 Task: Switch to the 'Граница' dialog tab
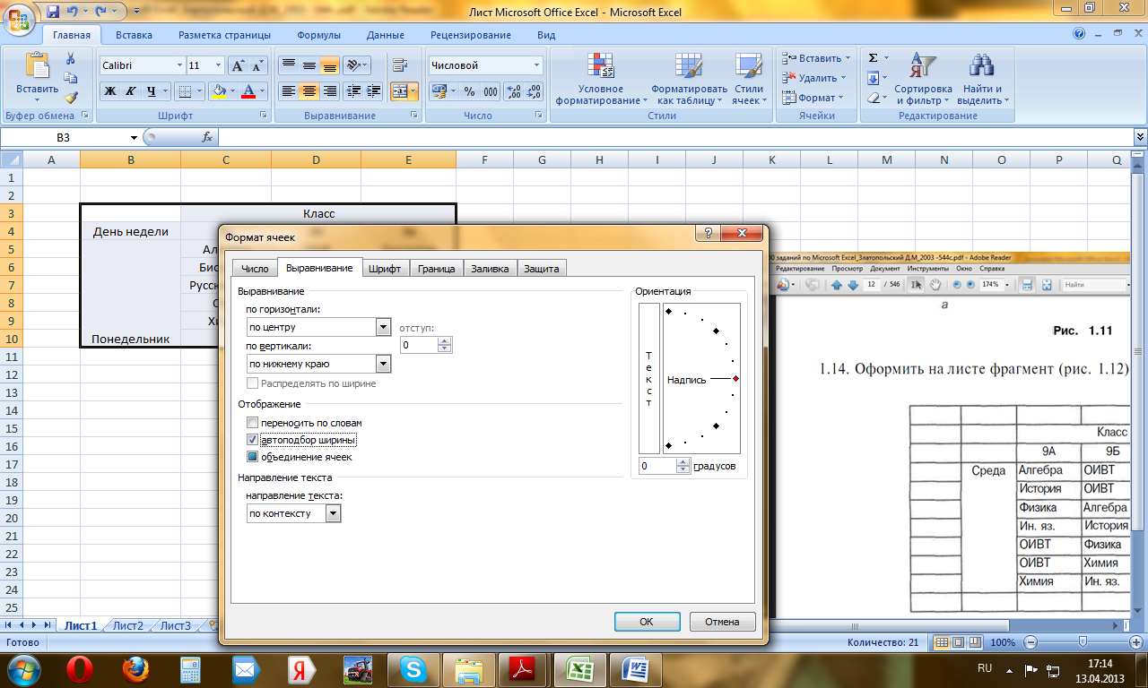click(437, 269)
